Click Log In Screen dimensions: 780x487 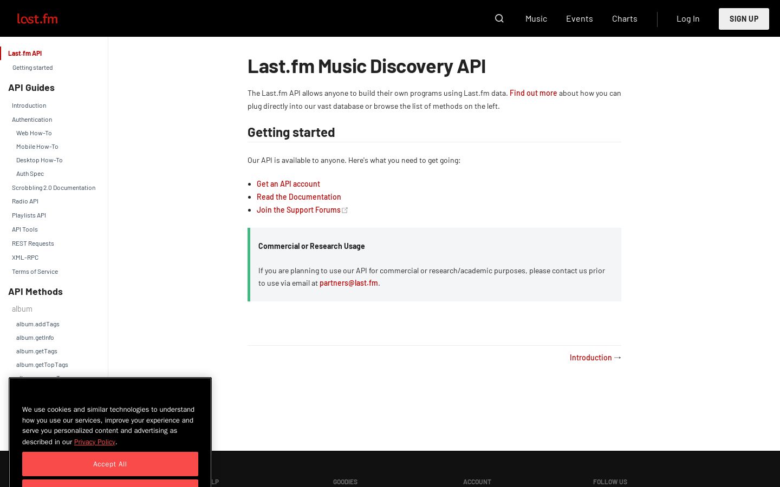pos(688,18)
